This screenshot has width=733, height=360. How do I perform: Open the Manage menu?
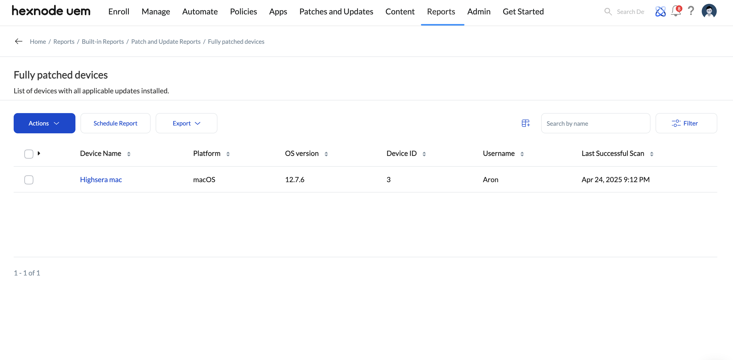pos(156,12)
